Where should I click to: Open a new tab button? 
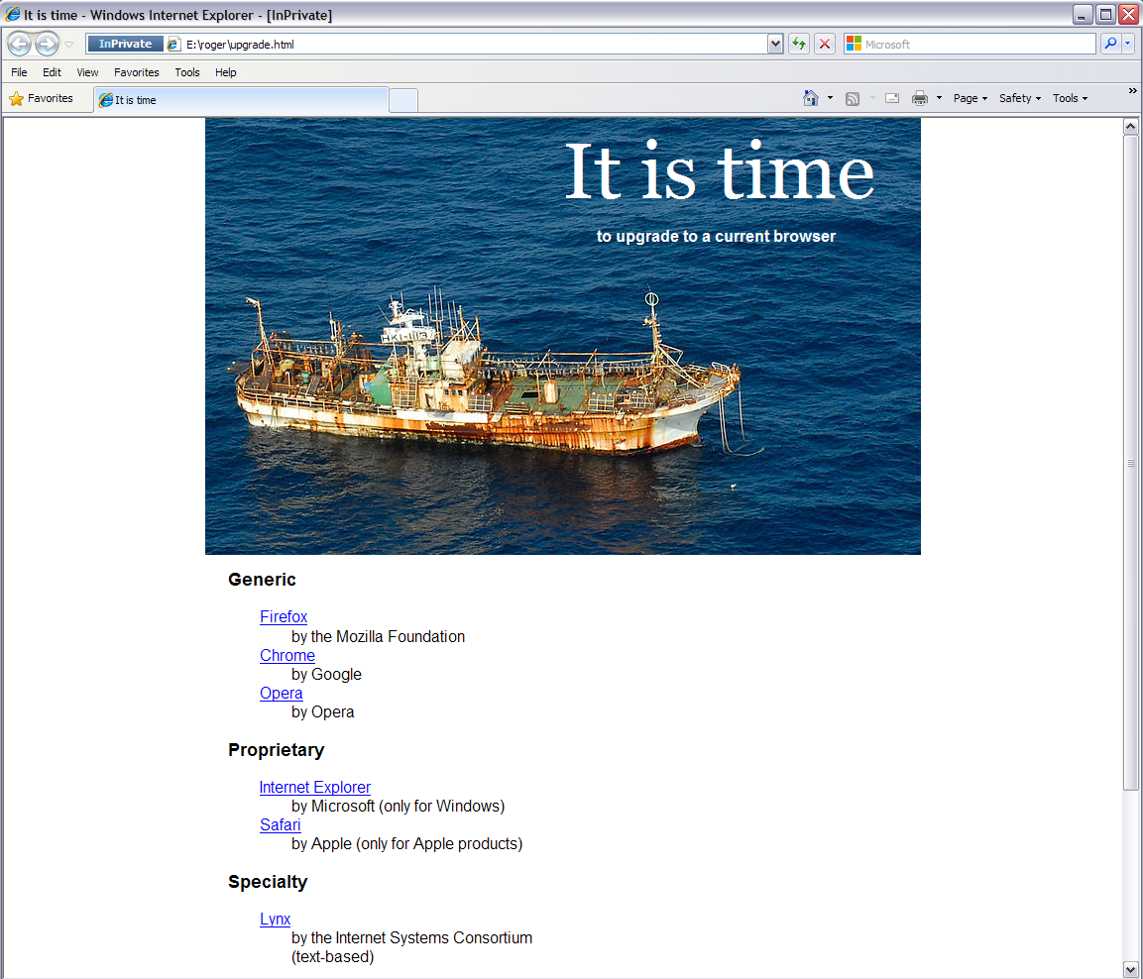point(402,100)
